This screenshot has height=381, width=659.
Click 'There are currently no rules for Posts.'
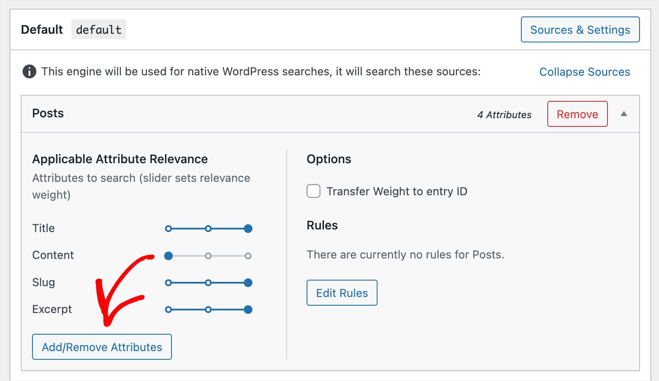pos(406,255)
